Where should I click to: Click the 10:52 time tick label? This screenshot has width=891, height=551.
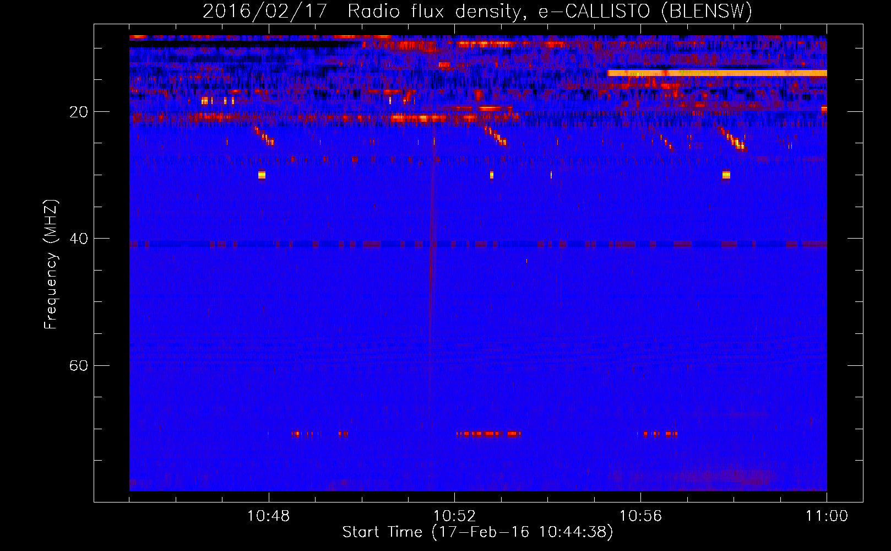tap(454, 516)
